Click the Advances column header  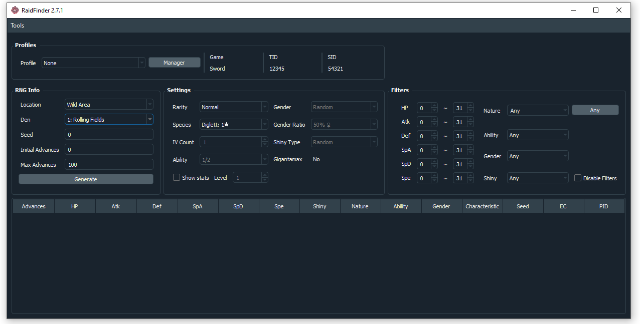(34, 206)
